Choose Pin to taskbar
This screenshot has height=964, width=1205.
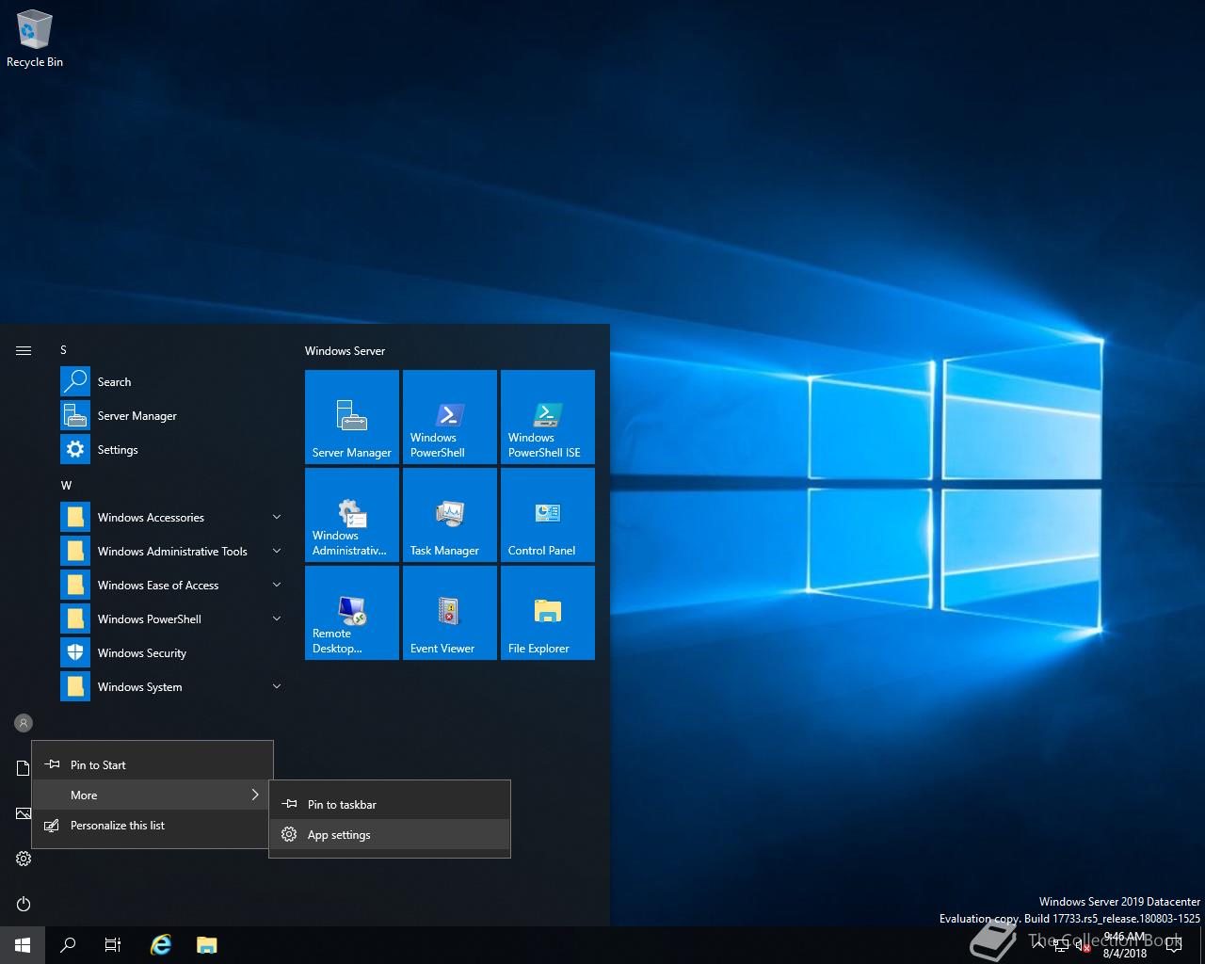click(390, 804)
